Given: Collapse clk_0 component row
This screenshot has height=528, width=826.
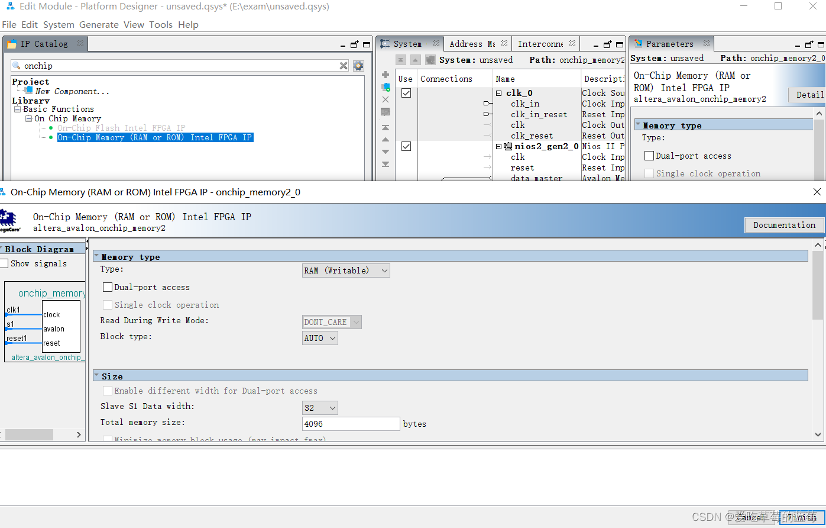Looking at the screenshot, I should [x=498, y=93].
